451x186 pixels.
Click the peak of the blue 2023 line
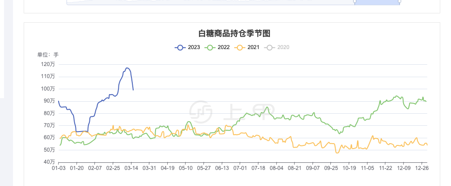(x=127, y=68)
